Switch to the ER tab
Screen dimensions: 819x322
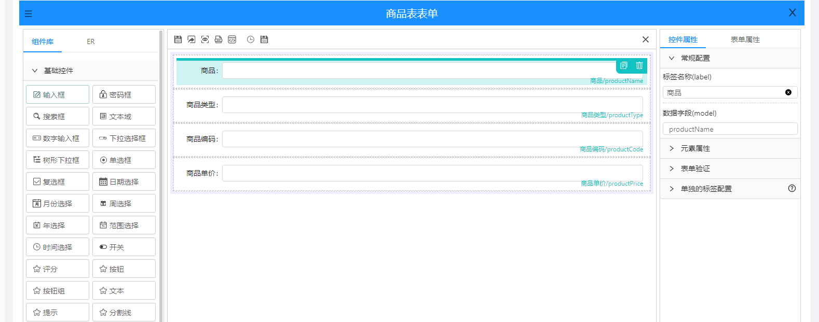point(90,41)
